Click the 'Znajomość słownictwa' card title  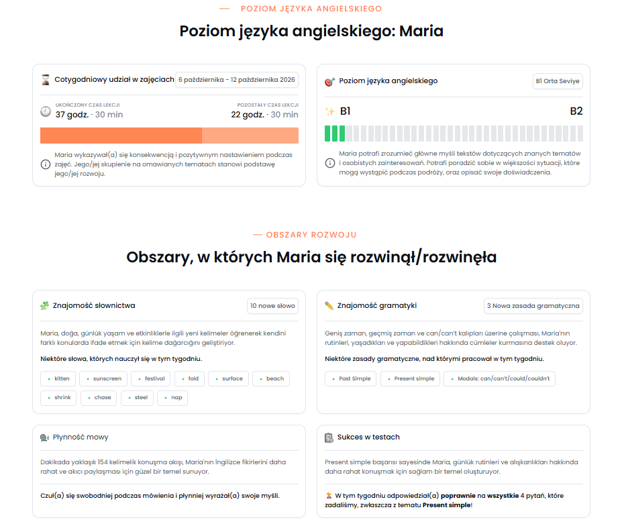click(x=94, y=305)
